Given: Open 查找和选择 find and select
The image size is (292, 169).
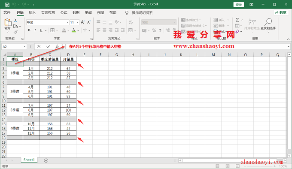Looking at the screenshot, I should [268, 25].
